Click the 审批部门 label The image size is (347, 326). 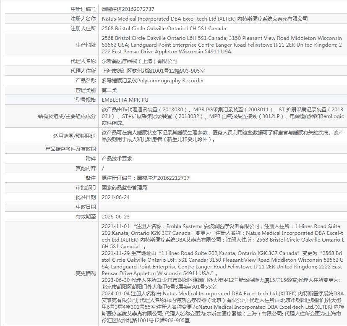tap(86, 188)
